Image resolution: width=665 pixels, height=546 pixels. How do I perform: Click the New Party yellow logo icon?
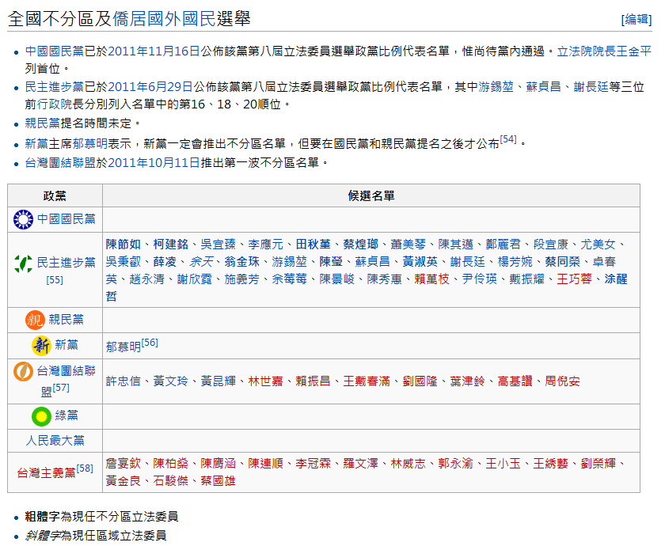point(41,346)
